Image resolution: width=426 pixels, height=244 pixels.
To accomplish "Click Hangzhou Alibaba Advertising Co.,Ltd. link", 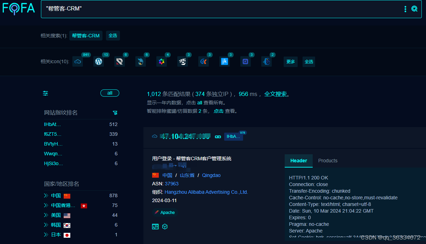I will [206, 192].
